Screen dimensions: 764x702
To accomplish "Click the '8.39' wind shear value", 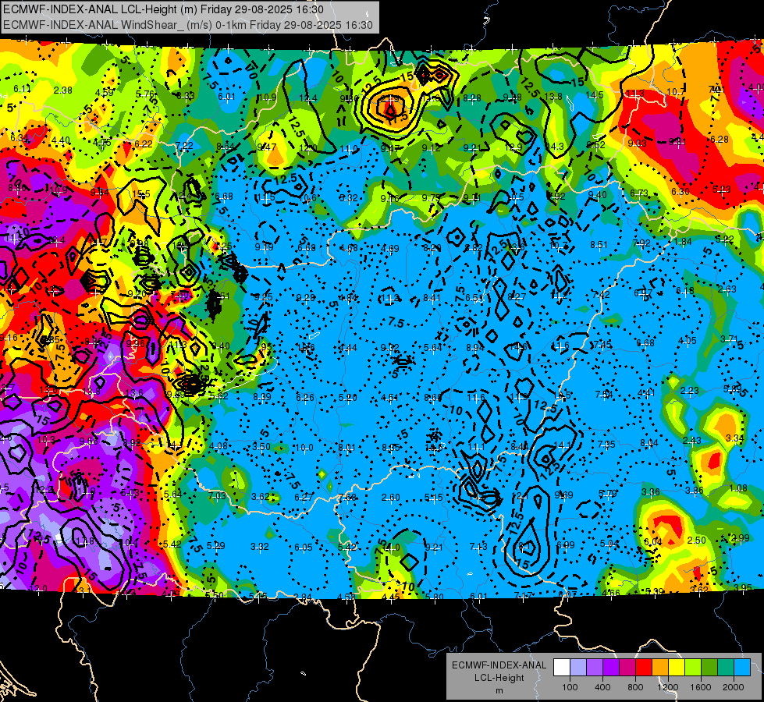I will [x=261, y=397].
